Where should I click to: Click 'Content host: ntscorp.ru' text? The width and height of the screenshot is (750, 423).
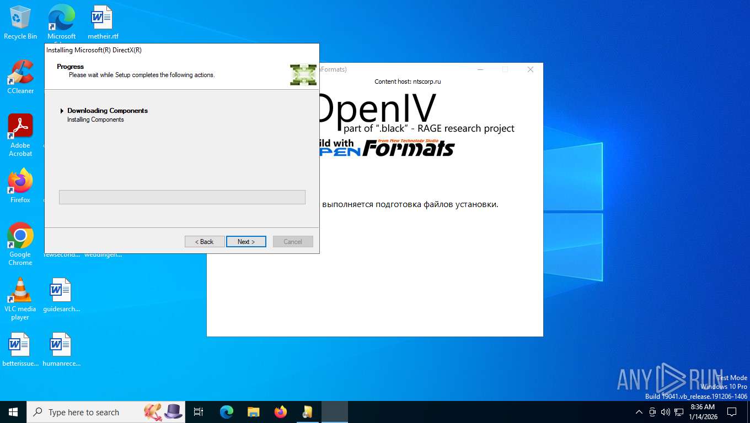[408, 82]
